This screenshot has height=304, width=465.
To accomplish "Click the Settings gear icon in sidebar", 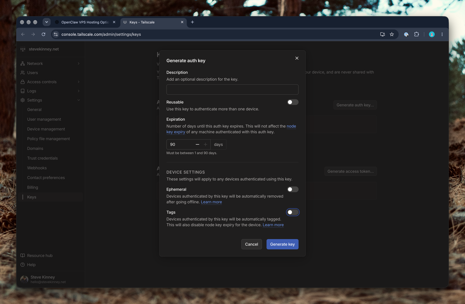I will 23,100.
